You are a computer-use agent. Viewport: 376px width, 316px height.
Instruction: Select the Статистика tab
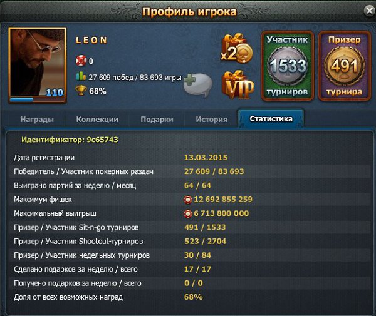tap(271, 118)
